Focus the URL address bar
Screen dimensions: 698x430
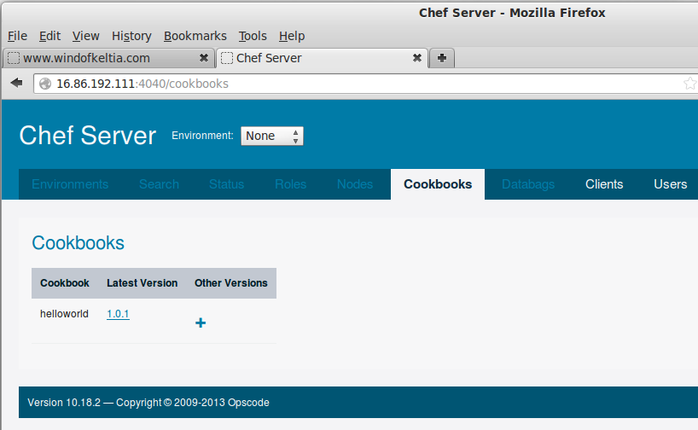(x=365, y=84)
